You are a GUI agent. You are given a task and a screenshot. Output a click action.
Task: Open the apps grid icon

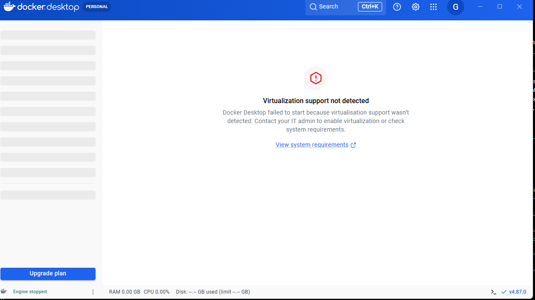(434, 7)
